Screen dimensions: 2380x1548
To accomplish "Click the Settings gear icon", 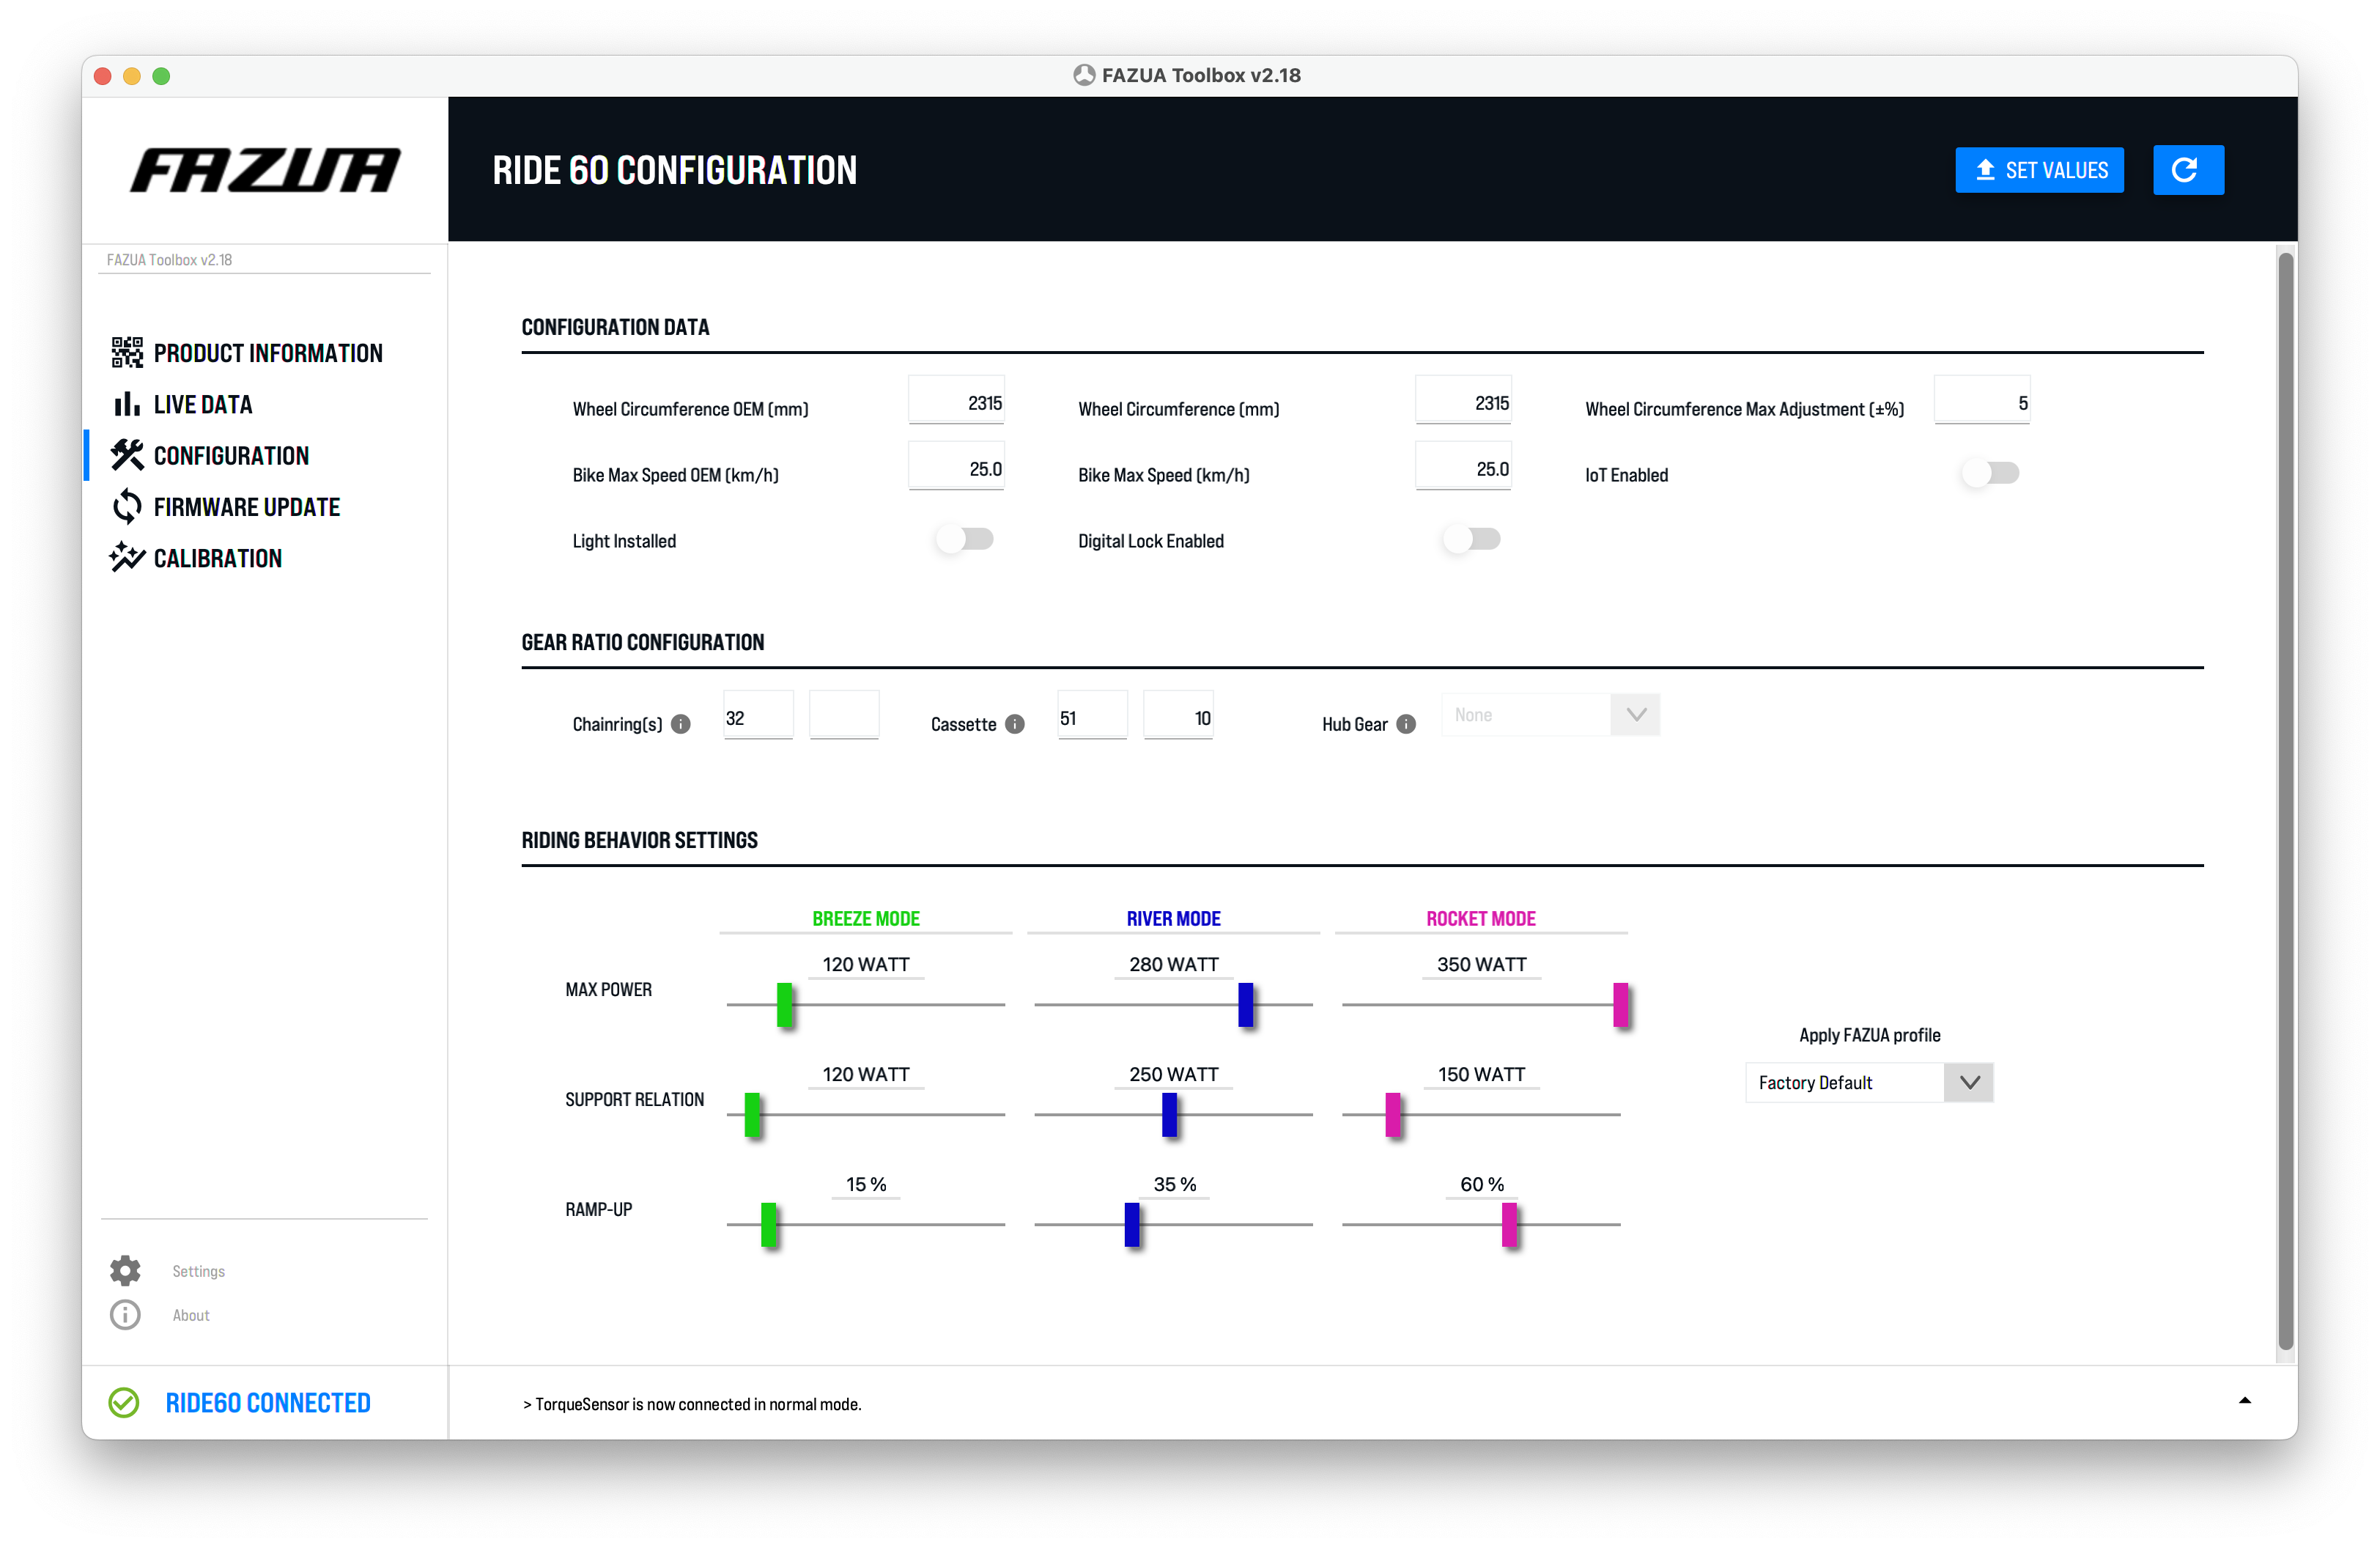I will [125, 1271].
